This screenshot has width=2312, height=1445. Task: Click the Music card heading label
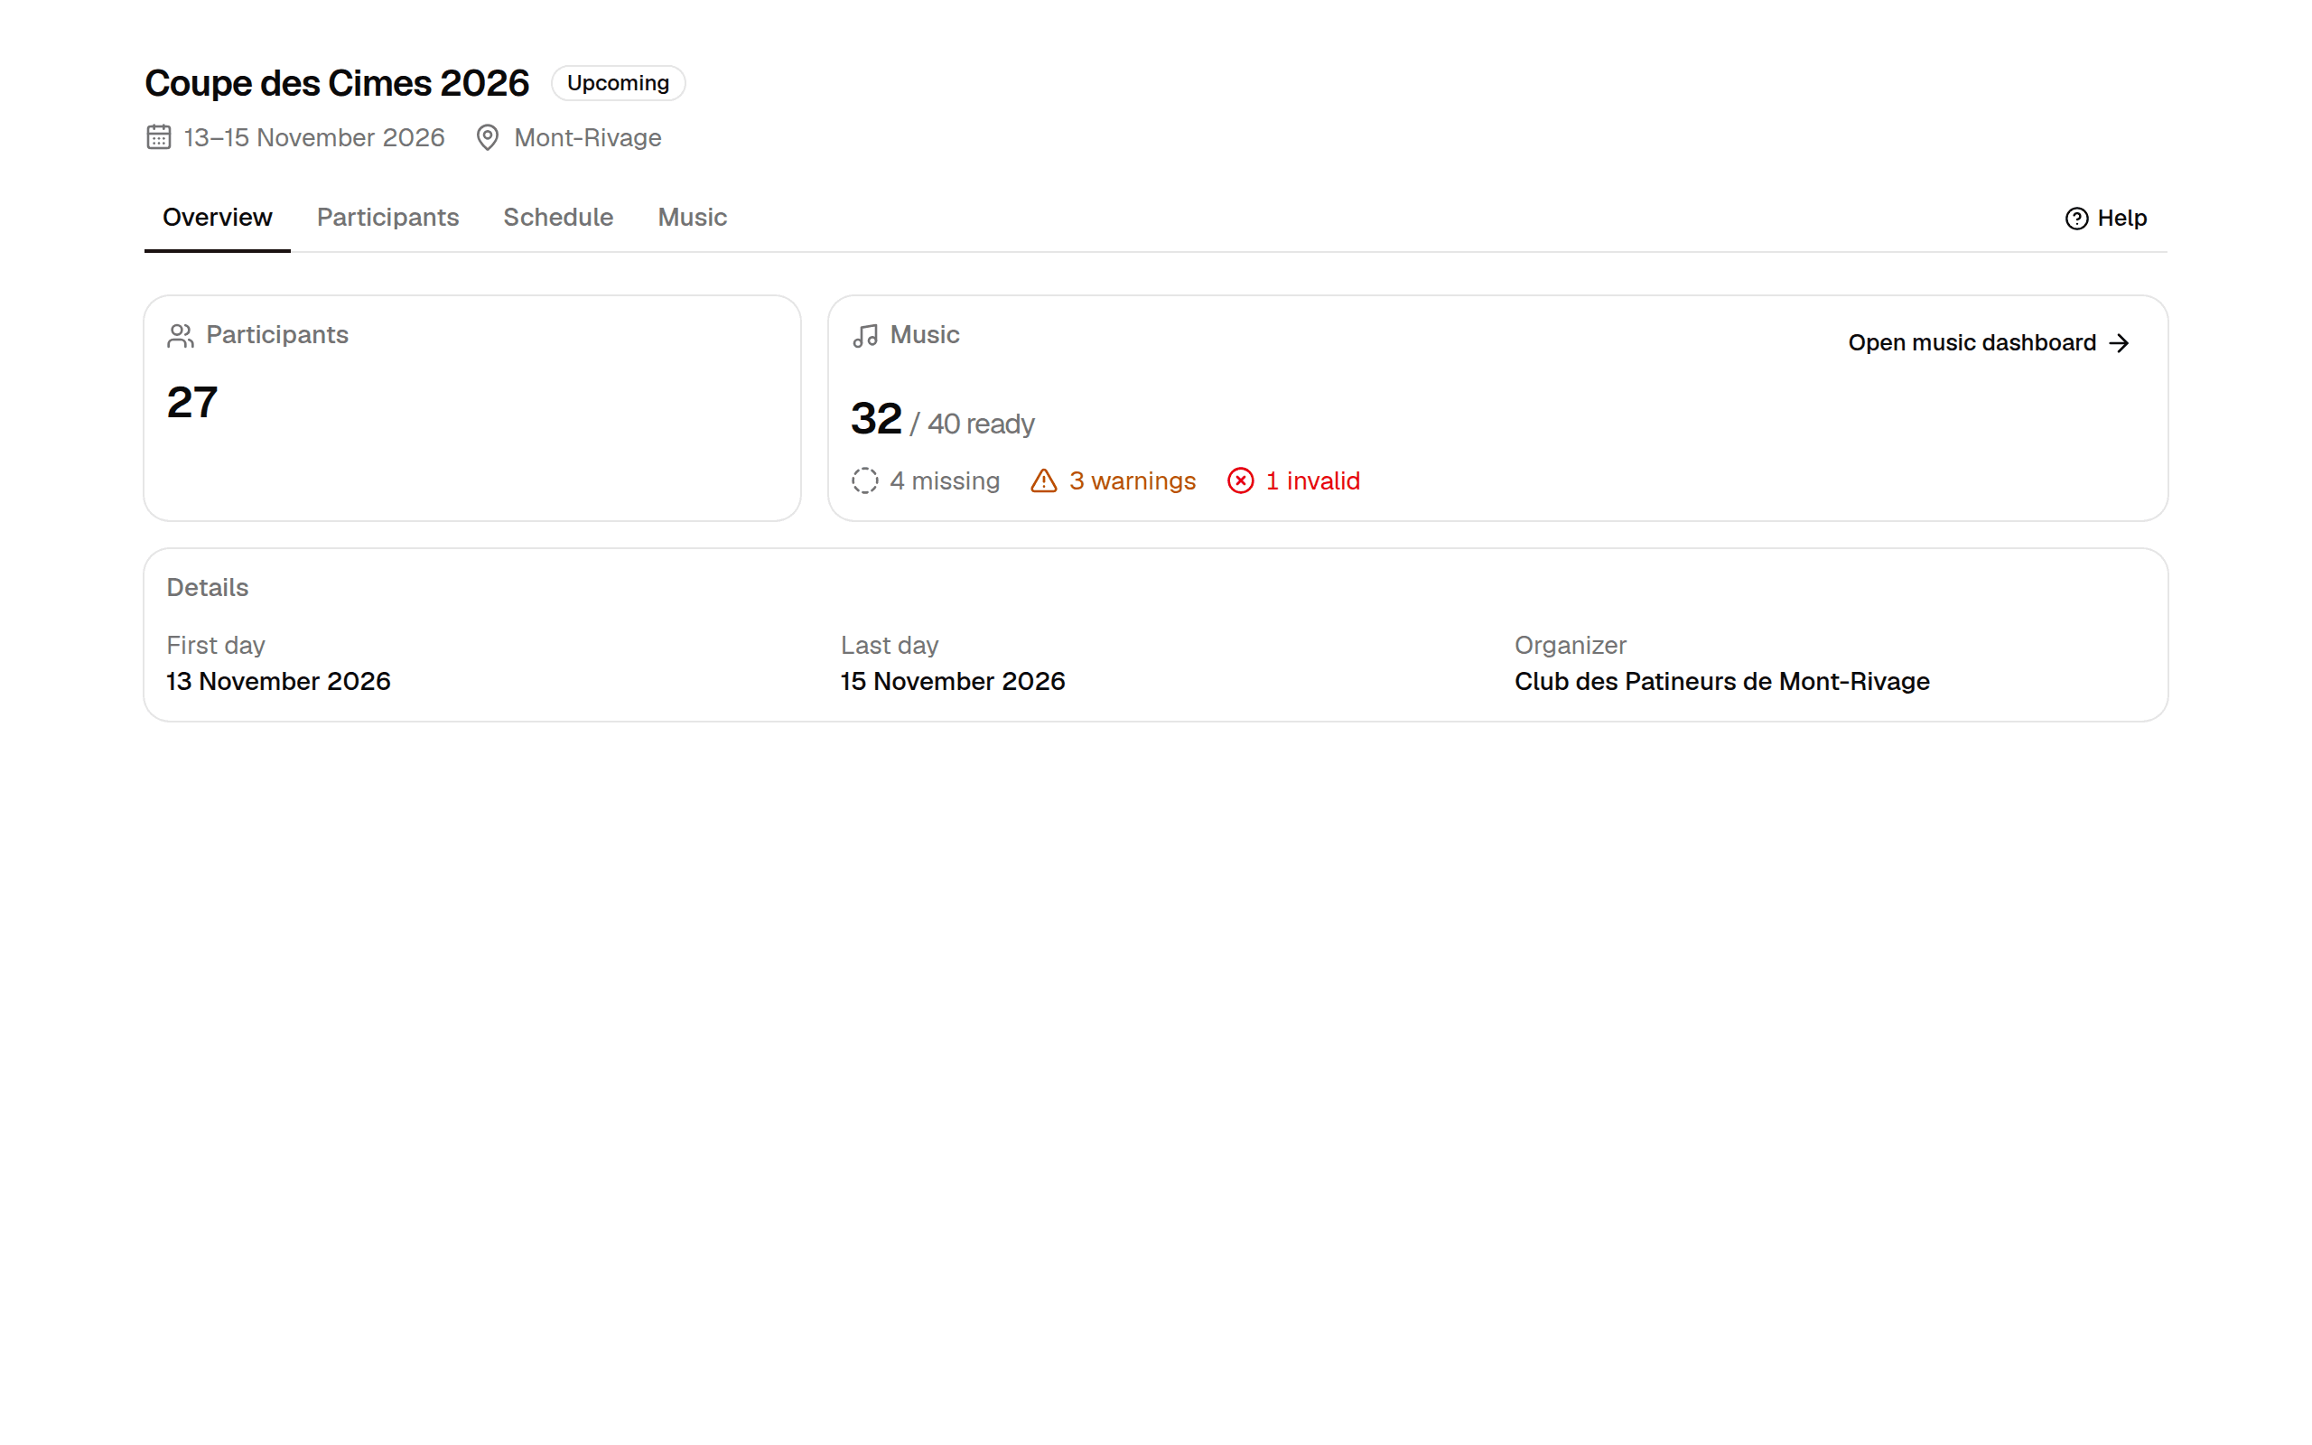pos(925,335)
